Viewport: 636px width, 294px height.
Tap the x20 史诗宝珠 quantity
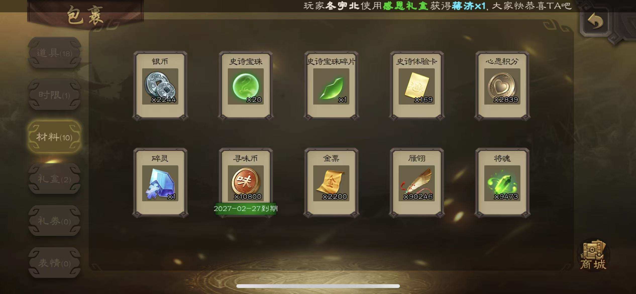tap(254, 100)
